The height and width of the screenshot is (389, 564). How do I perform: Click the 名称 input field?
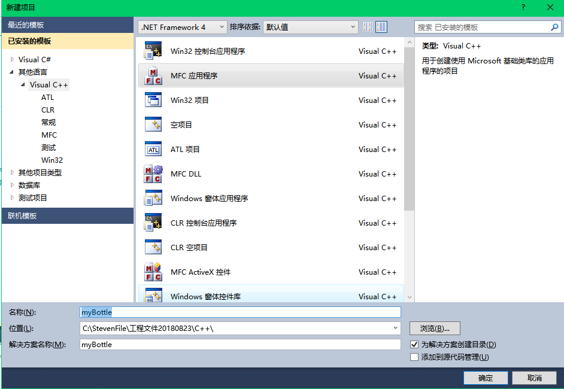(240, 312)
